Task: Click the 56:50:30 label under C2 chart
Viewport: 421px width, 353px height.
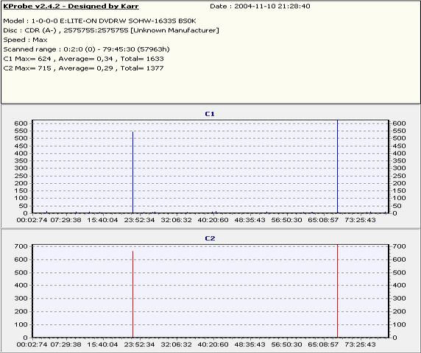Action: (x=287, y=344)
